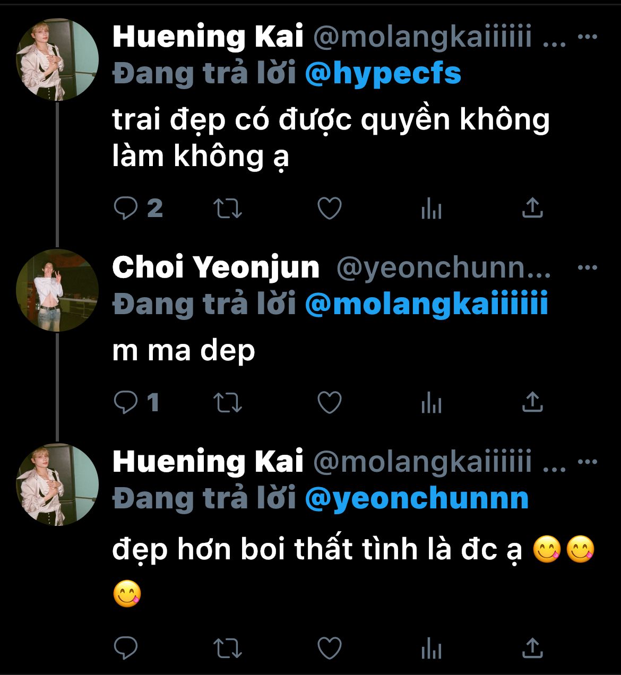
Task: View analytics of first Huening Kai tweet
Action: click(x=431, y=210)
